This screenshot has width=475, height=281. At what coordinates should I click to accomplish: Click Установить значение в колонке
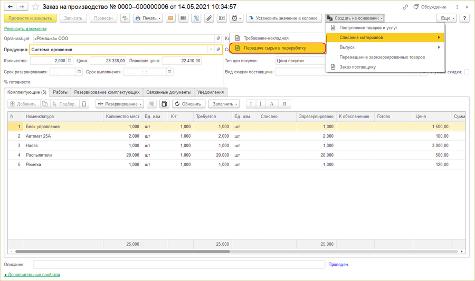(284, 18)
